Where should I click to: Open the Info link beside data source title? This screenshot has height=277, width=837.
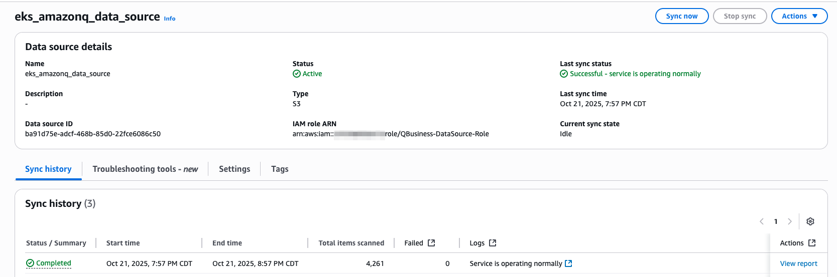170,19
